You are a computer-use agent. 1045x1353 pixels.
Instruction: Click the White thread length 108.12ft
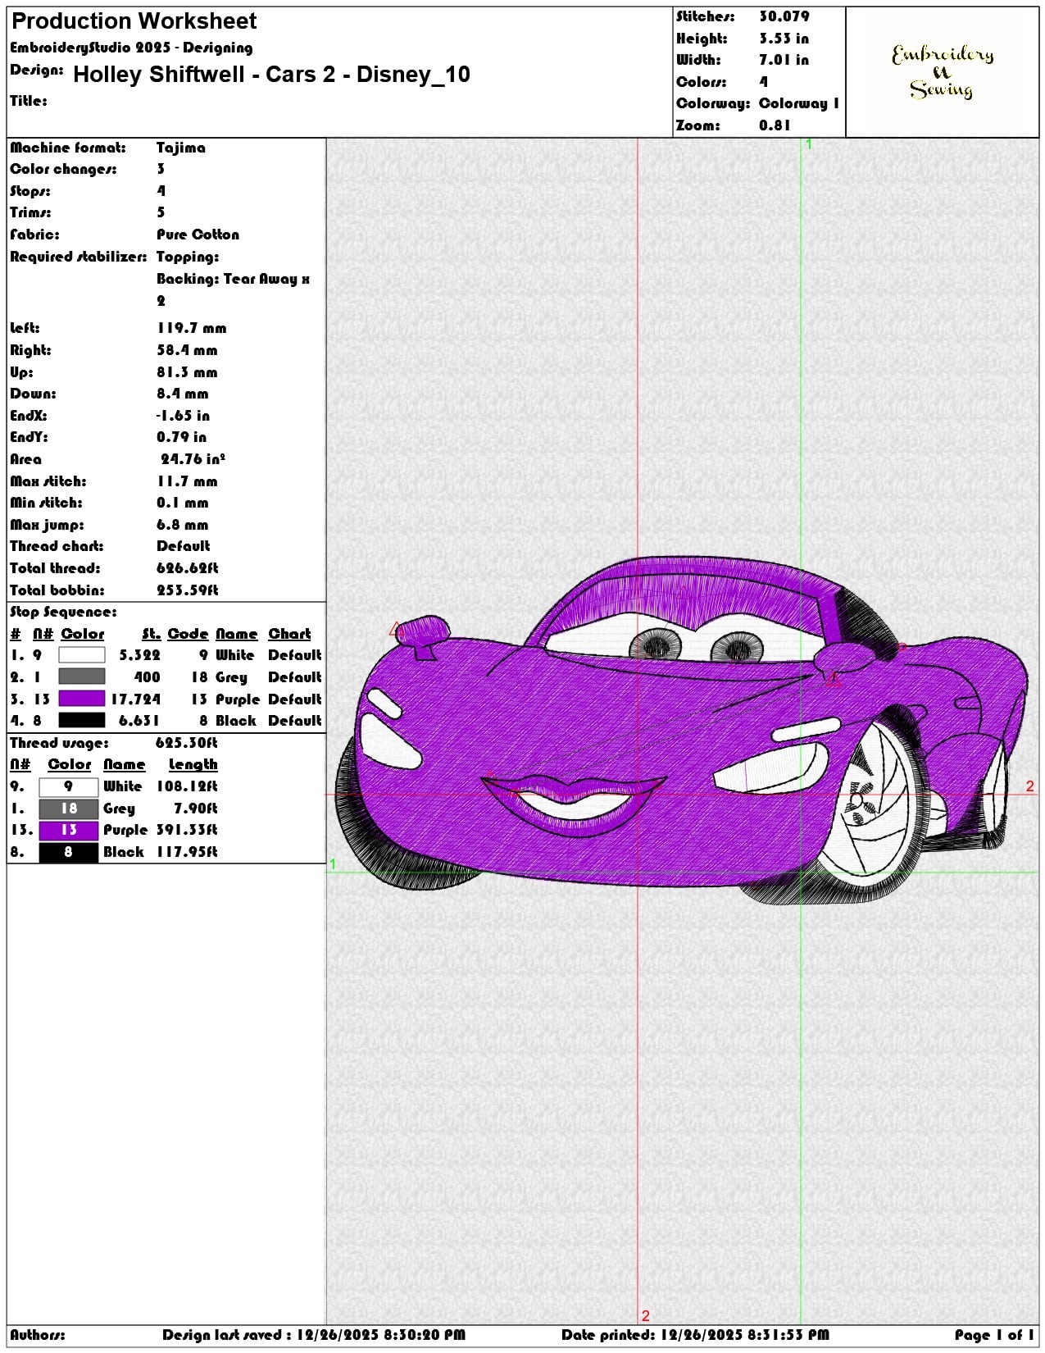click(x=187, y=786)
